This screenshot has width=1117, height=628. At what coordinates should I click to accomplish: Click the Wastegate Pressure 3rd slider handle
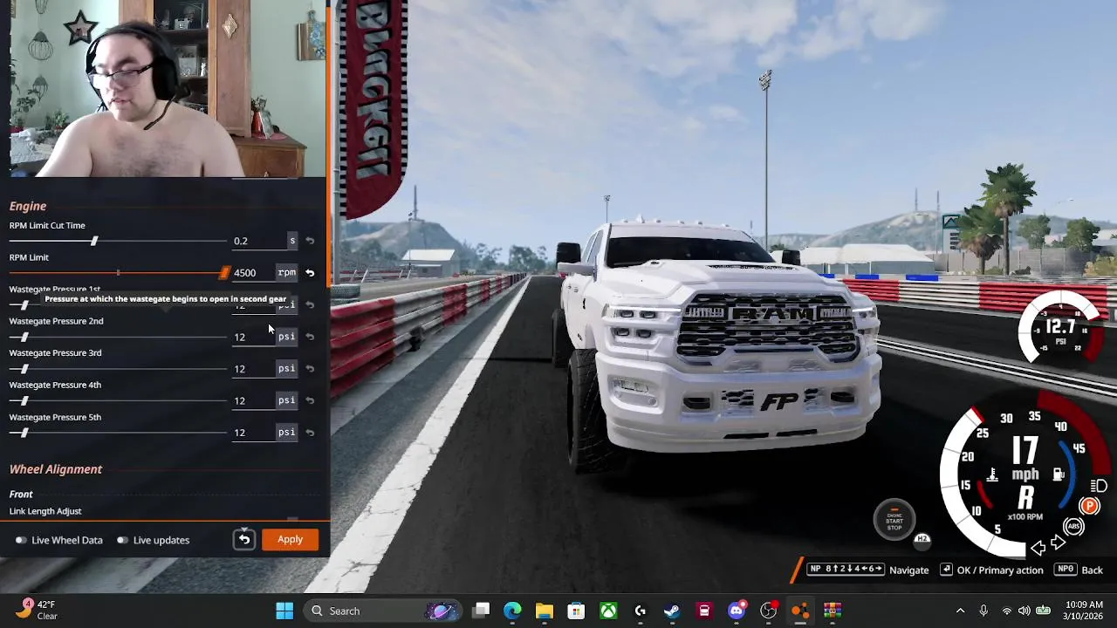24,369
